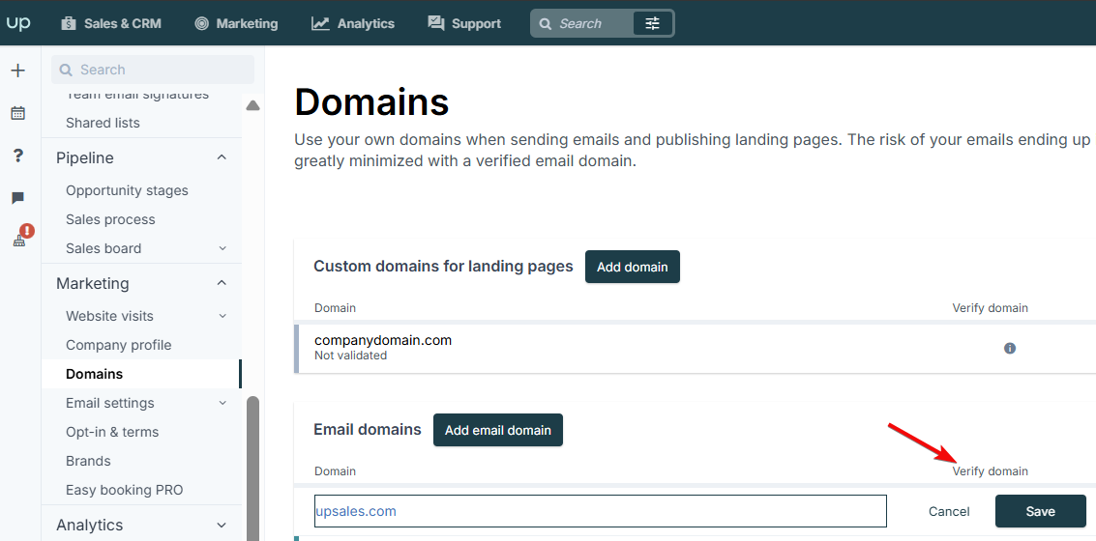Viewport: 1096px width, 541px height.
Task: Click the sidebar scrollbar thumb
Action: click(x=253, y=468)
